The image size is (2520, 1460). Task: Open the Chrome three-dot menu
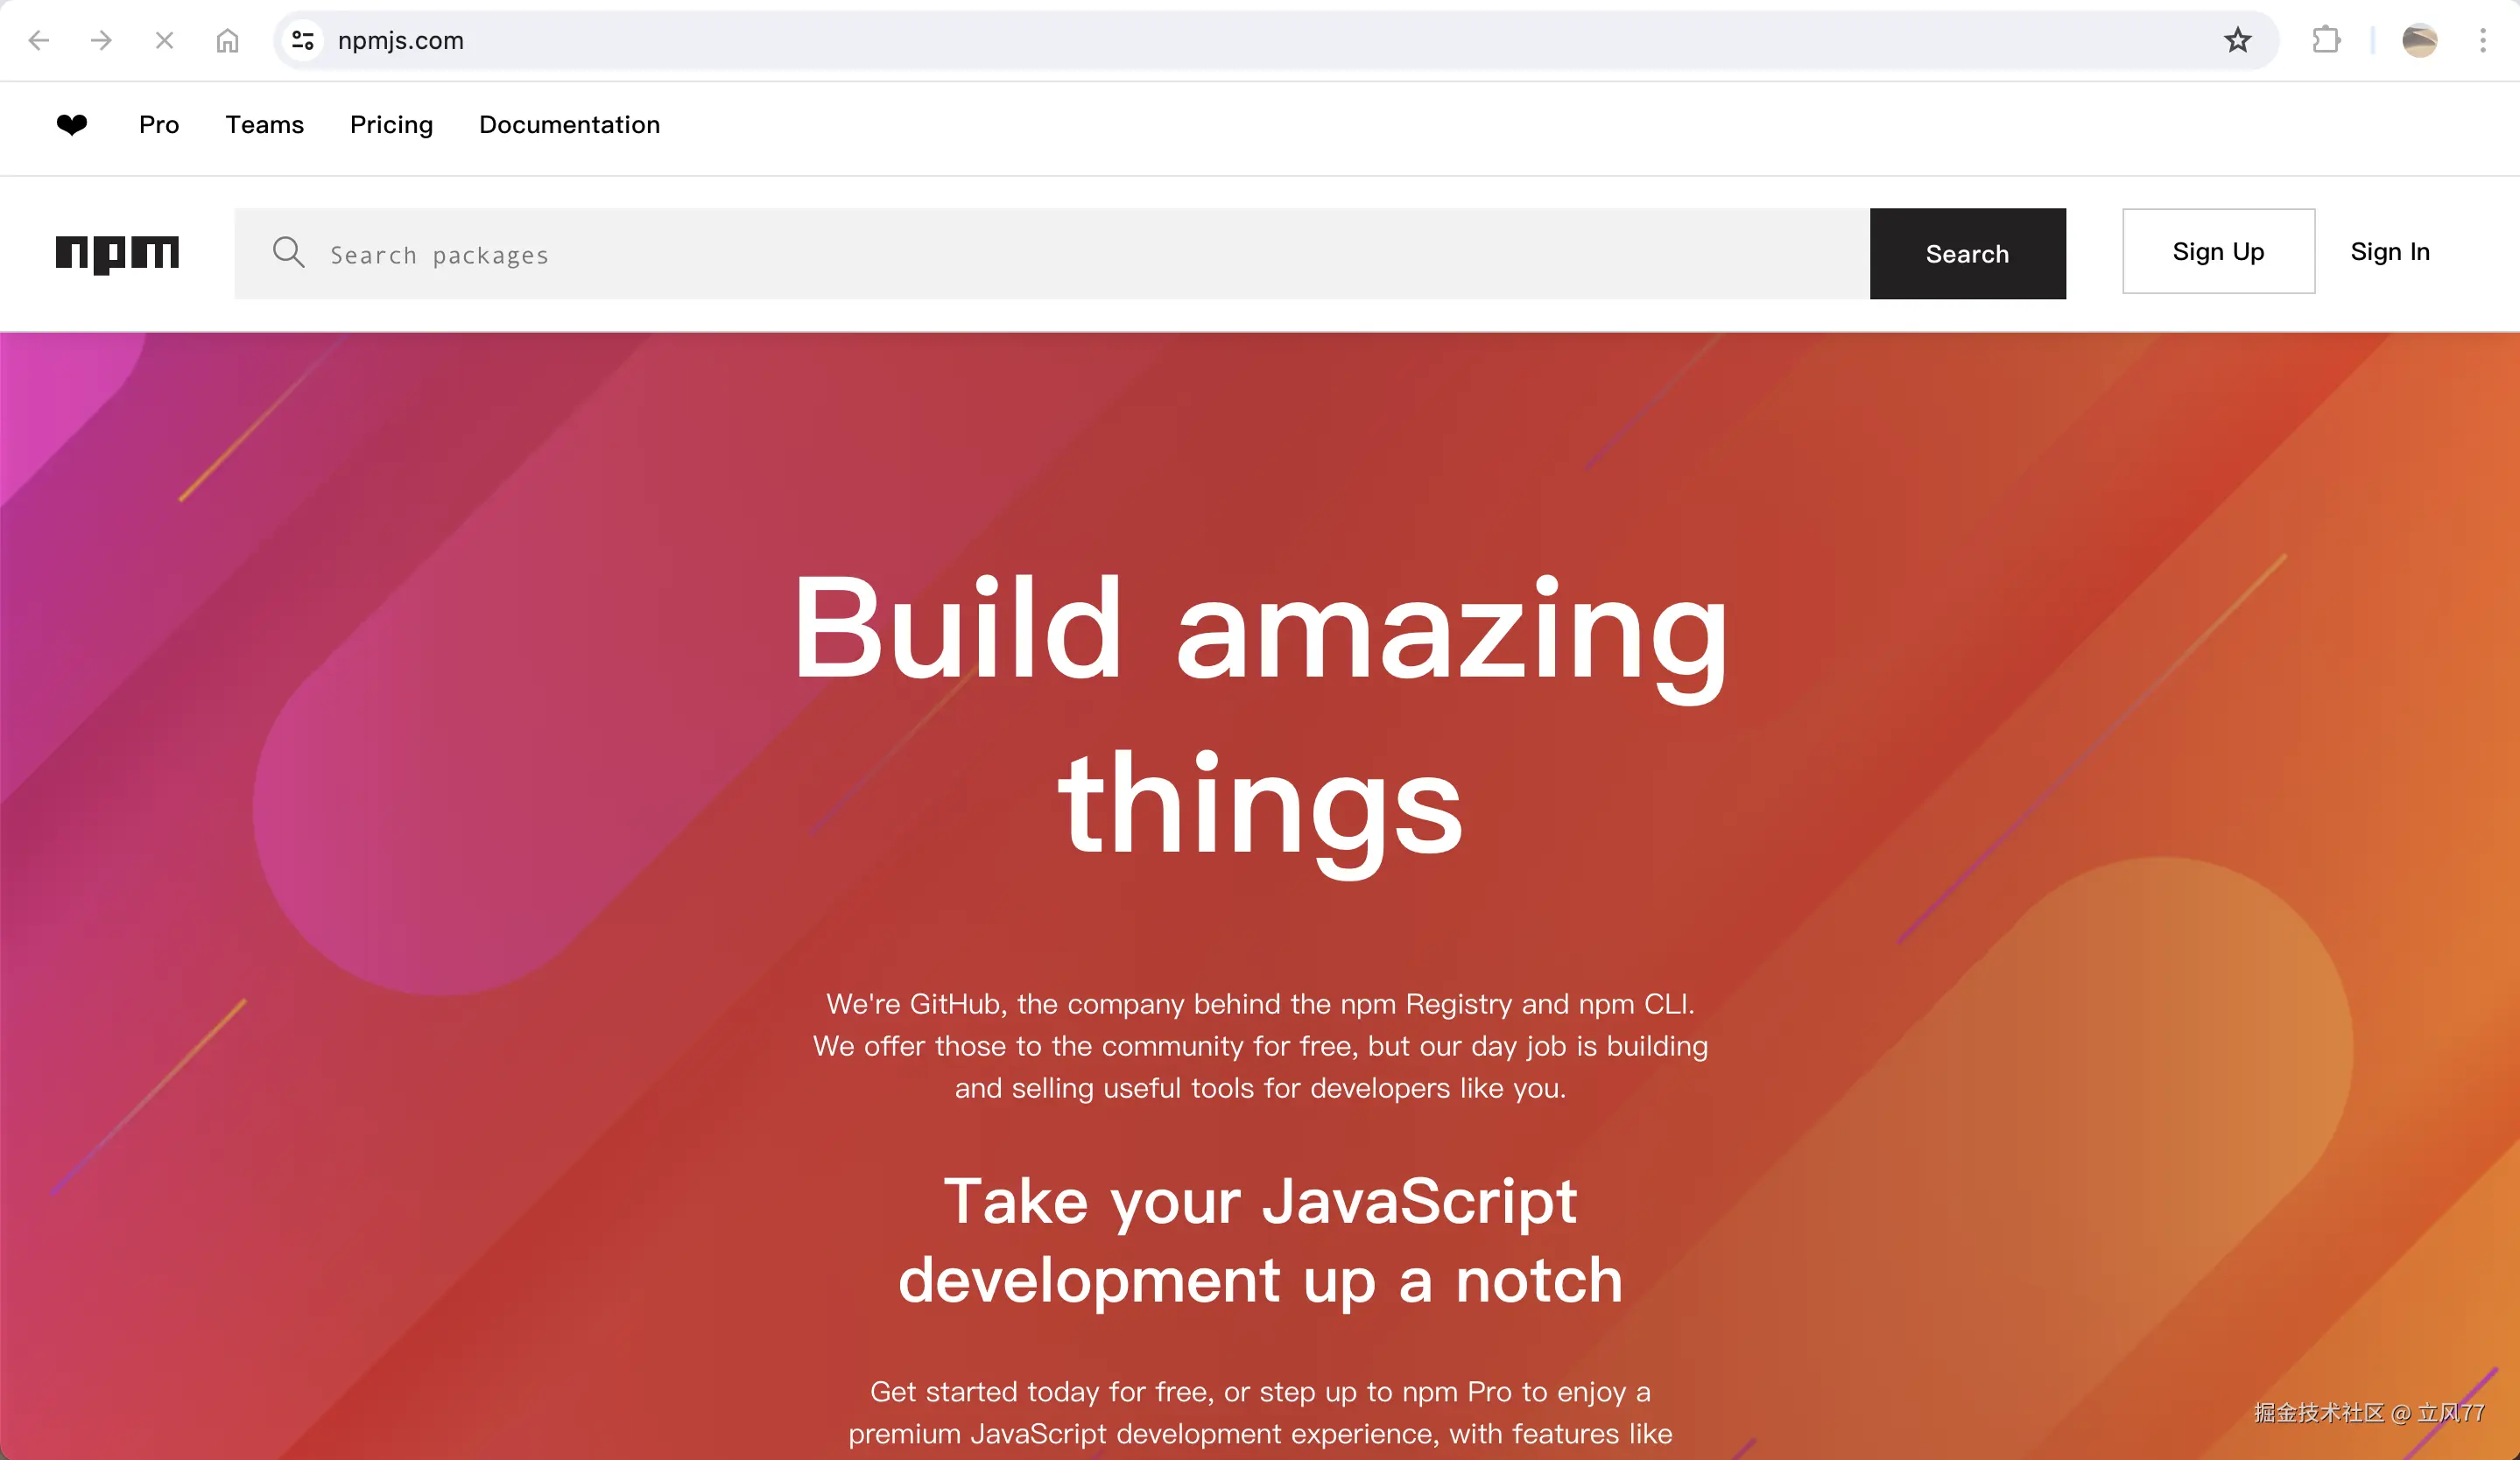coord(2483,41)
